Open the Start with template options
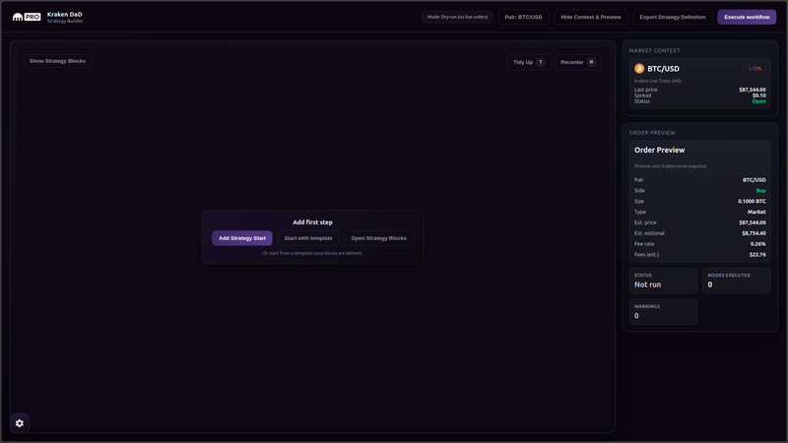This screenshot has width=788, height=443. [308, 238]
